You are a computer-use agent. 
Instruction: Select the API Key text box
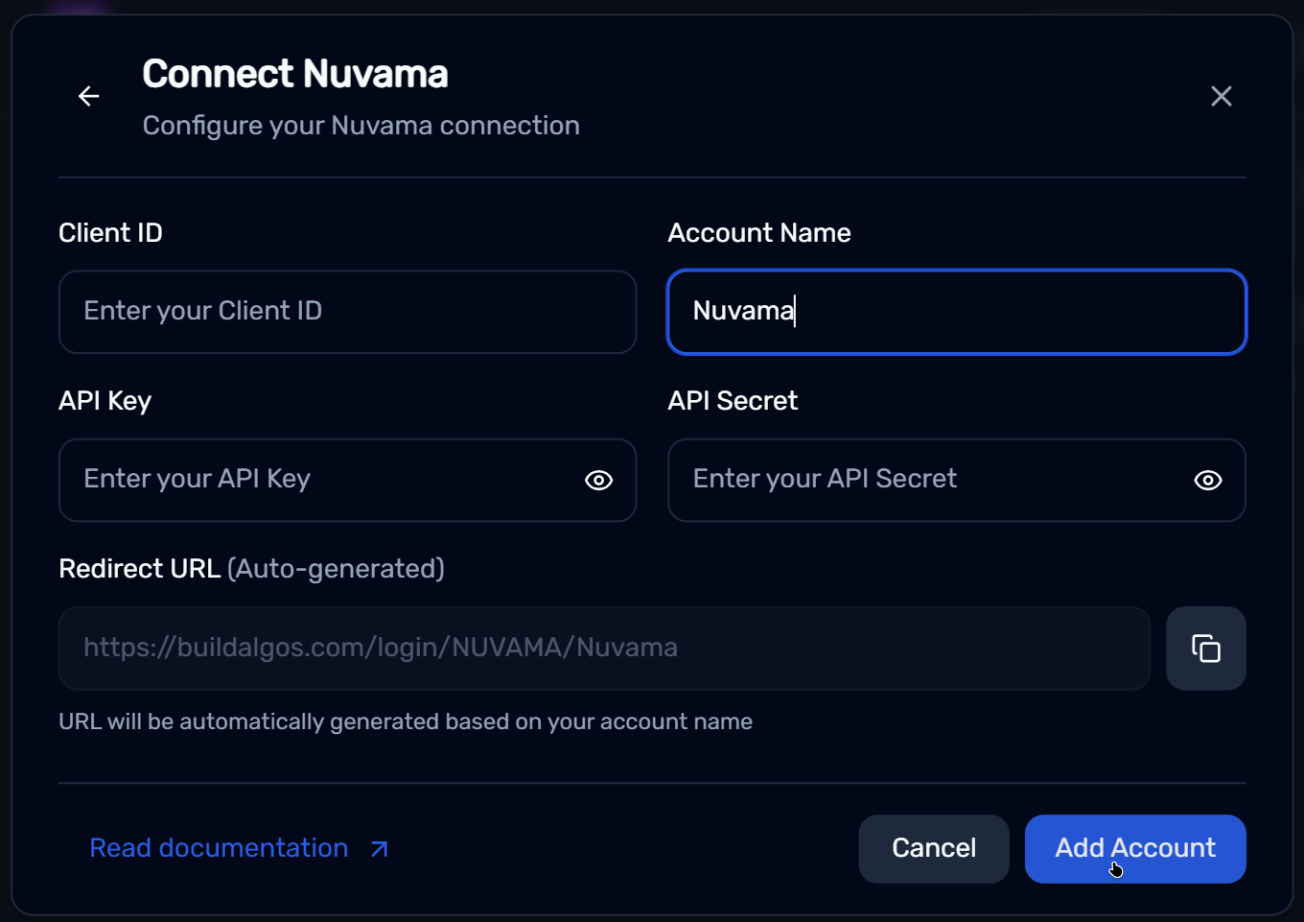(x=316, y=481)
